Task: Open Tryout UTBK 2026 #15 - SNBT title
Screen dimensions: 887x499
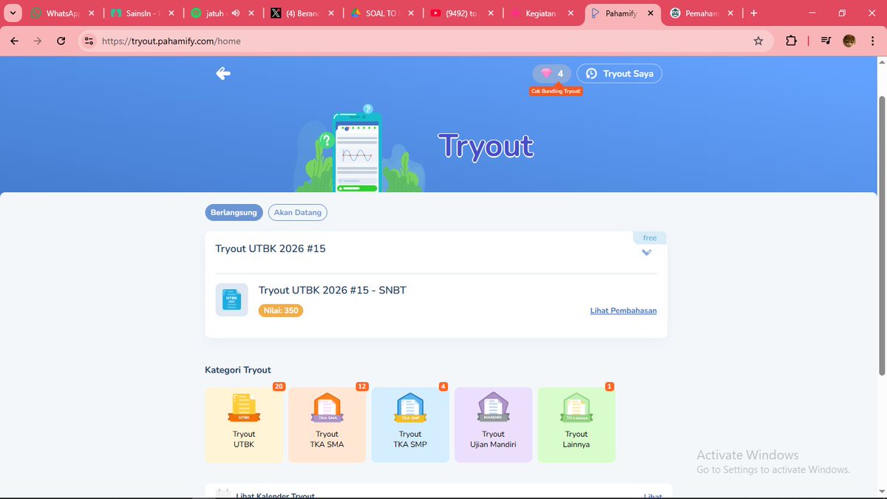Action: click(333, 290)
